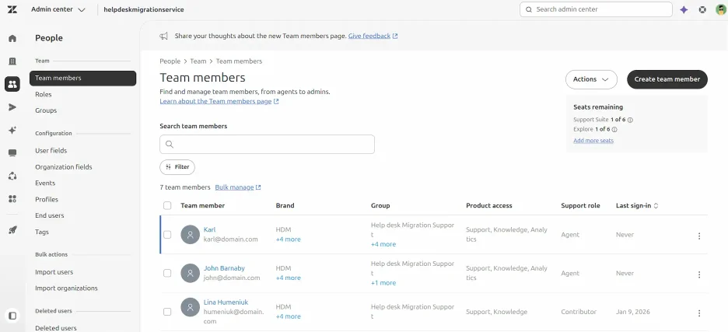Open the Account building icon
728x332 pixels.
tap(12, 61)
